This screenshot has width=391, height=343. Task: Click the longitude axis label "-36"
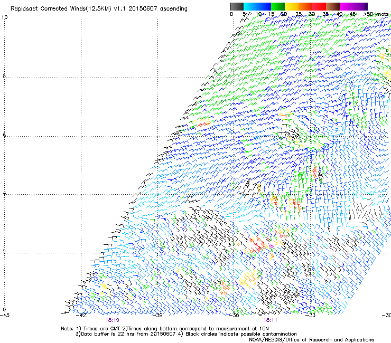[234, 316]
